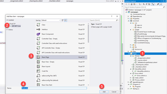Expand the Startup.cs node
Screen dimensions: 167x94
[128, 89]
